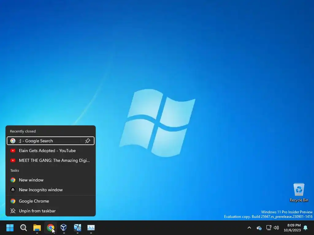Click the Google 'G' icon beside Google Search
This screenshot has width=314, height=235.
pos(13,141)
